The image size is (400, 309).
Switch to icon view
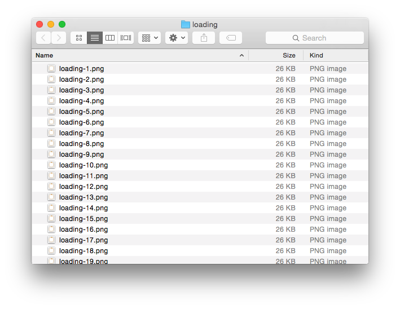[79, 38]
